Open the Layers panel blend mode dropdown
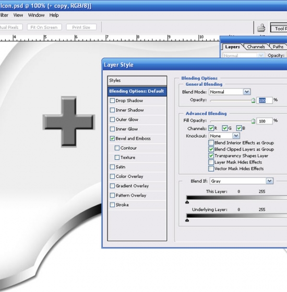Image resolution: width=287 pixels, height=292 pixels. coord(243,55)
